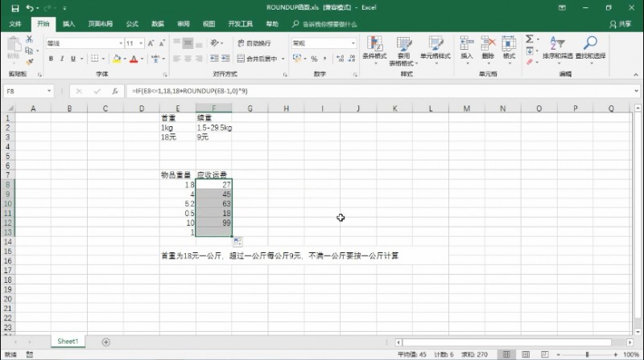Click the fill color bucket swatch
Image resolution: width=644 pixels, height=360 pixels.
click(x=116, y=59)
